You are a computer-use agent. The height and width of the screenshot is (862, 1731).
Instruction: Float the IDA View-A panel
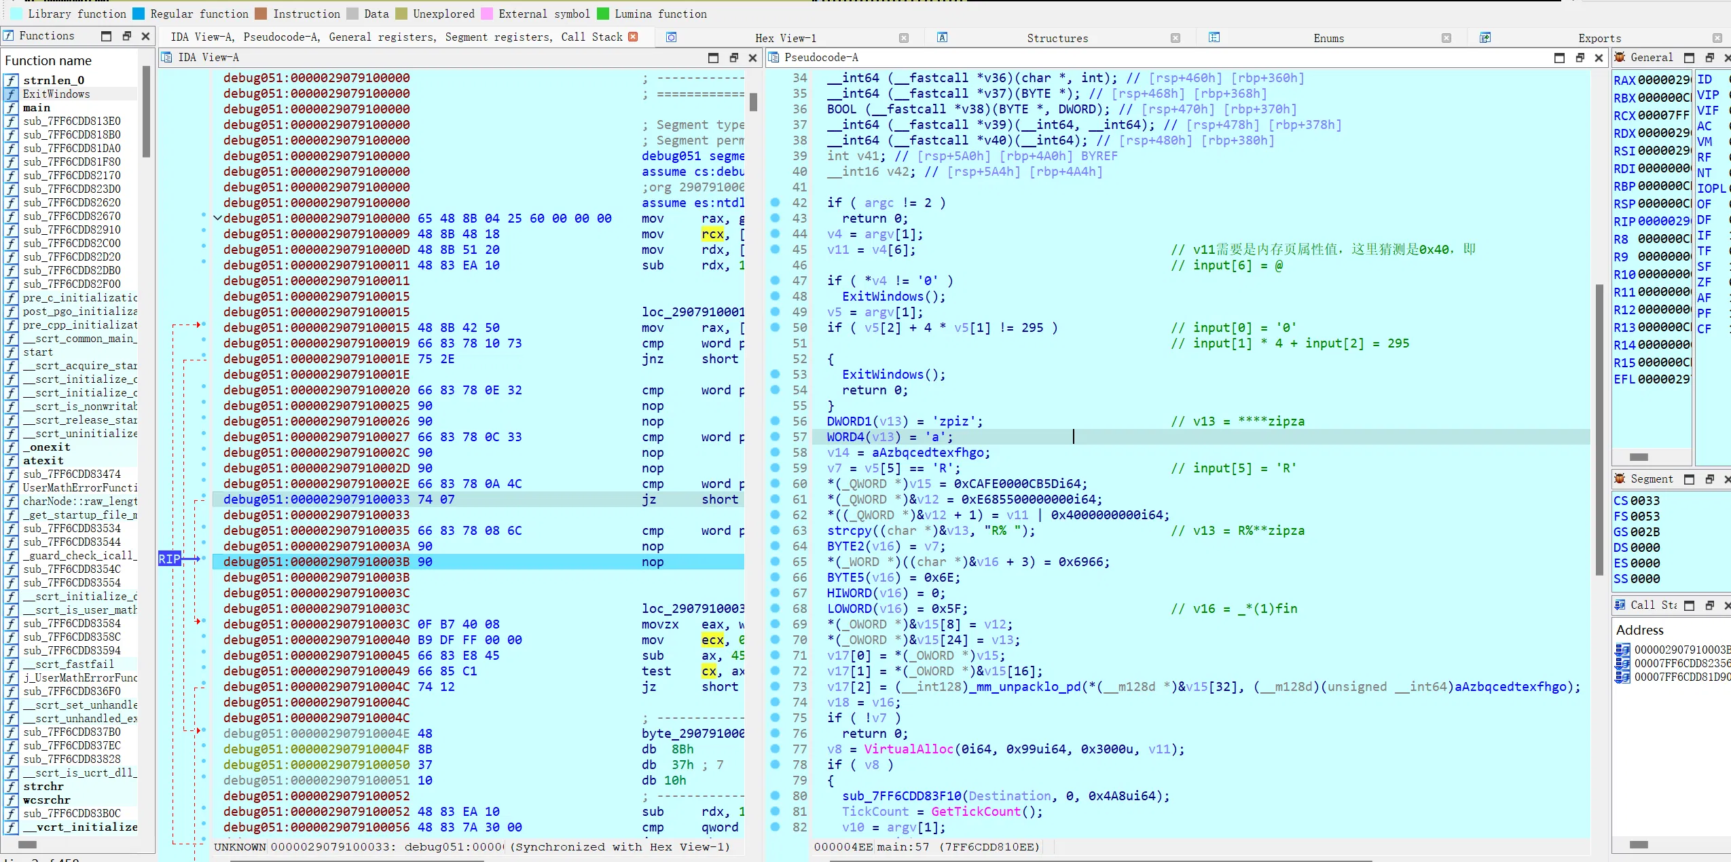tap(733, 58)
